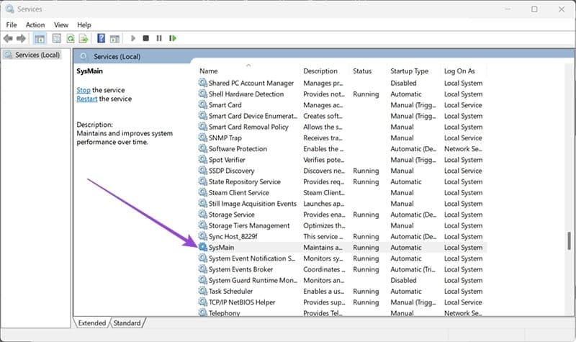
Task: Click the Stop the service link
Action: tap(84, 90)
